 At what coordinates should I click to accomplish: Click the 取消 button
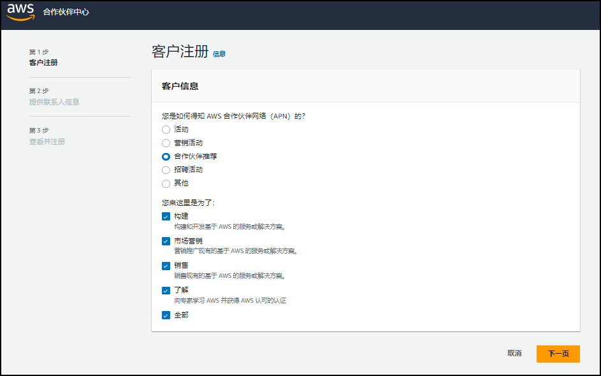514,354
